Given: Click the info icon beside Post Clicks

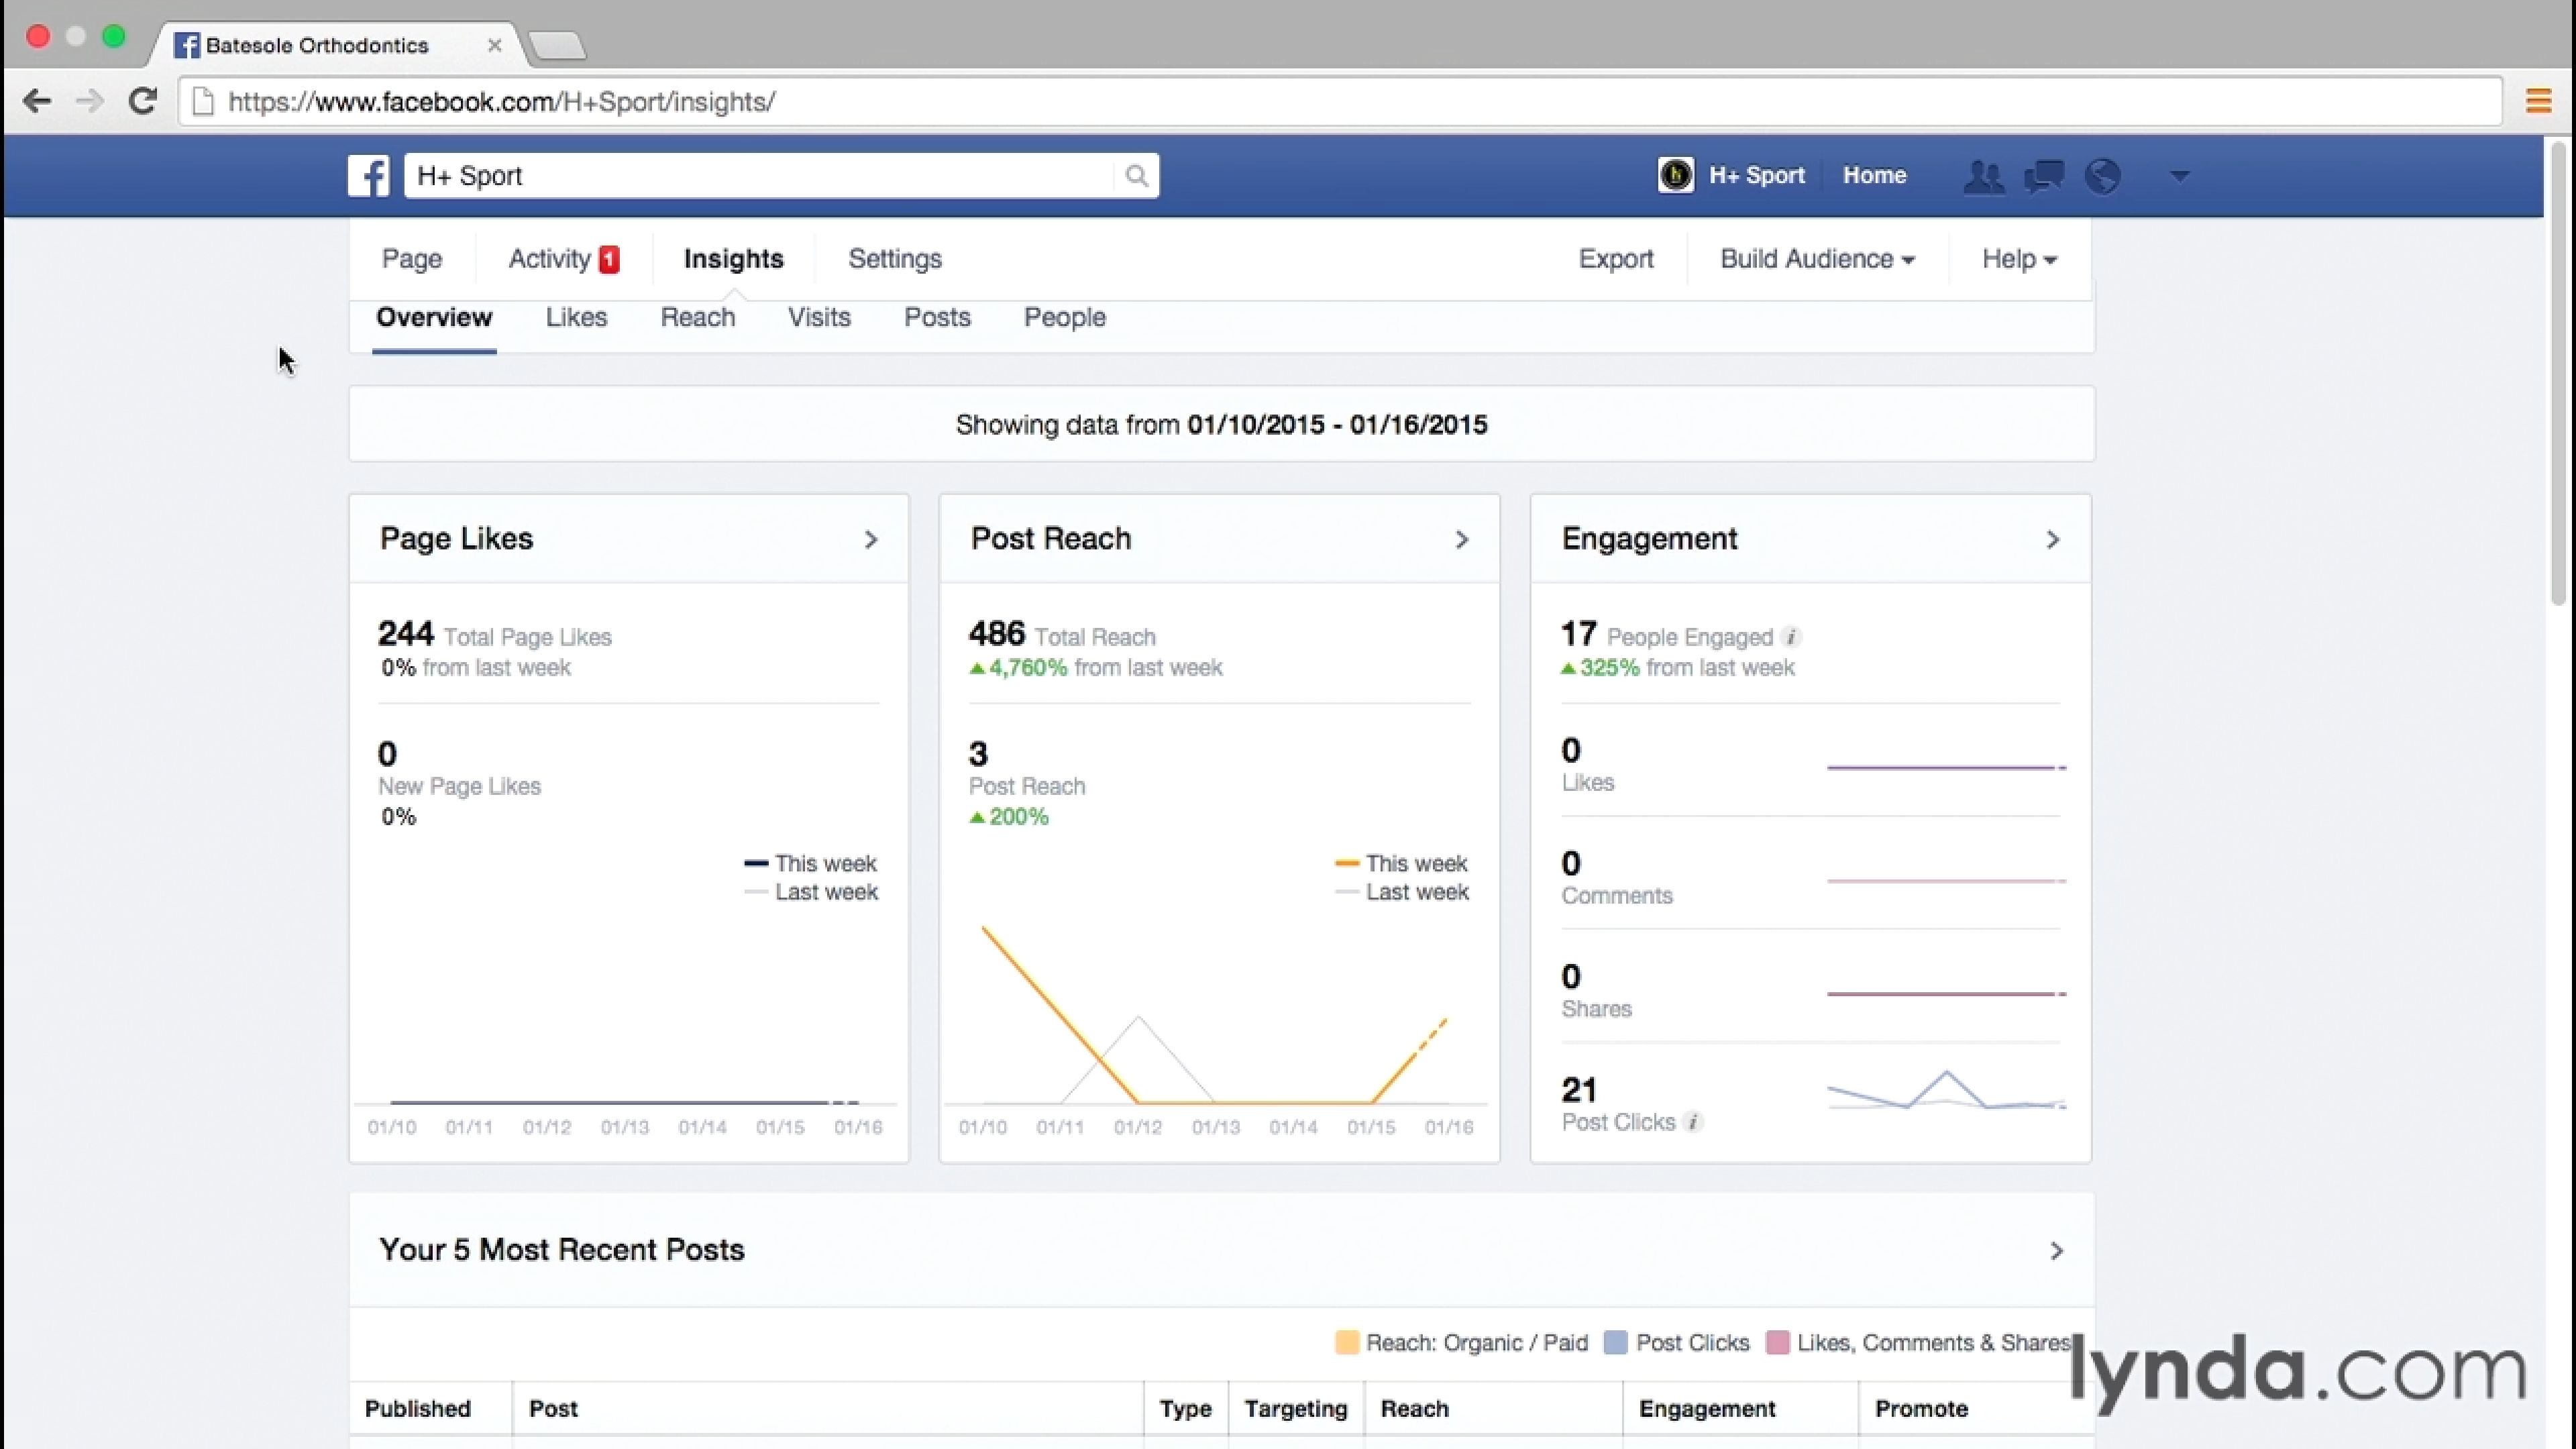Looking at the screenshot, I should [1693, 1122].
